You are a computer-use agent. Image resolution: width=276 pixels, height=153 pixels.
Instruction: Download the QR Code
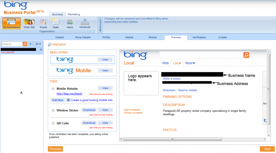(89, 123)
